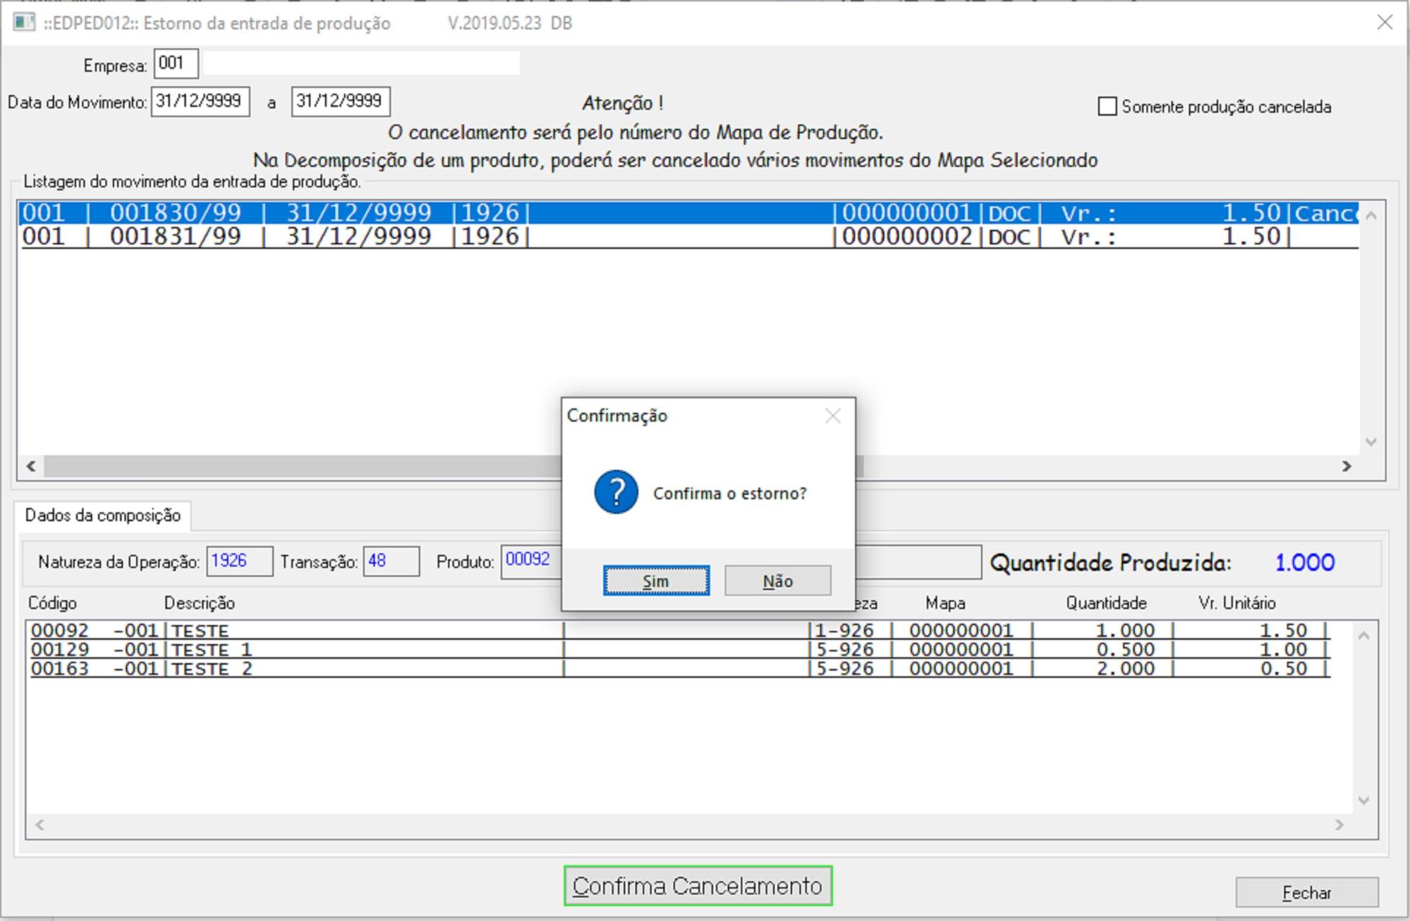Select the Dados da composição tab
This screenshot has width=1410, height=921.
click(x=103, y=516)
